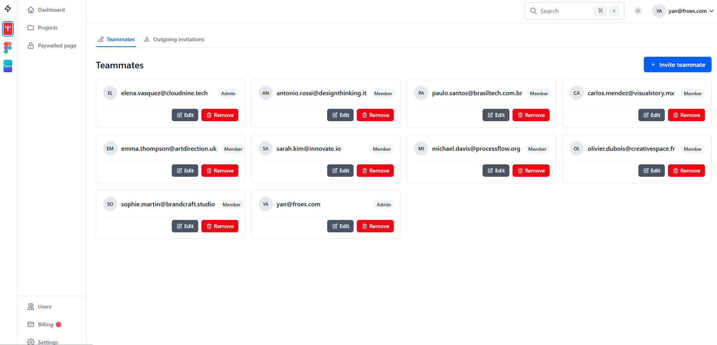Image resolution: width=717 pixels, height=345 pixels.
Task: Open Billing section in sidebar
Action: tap(45, 324)
